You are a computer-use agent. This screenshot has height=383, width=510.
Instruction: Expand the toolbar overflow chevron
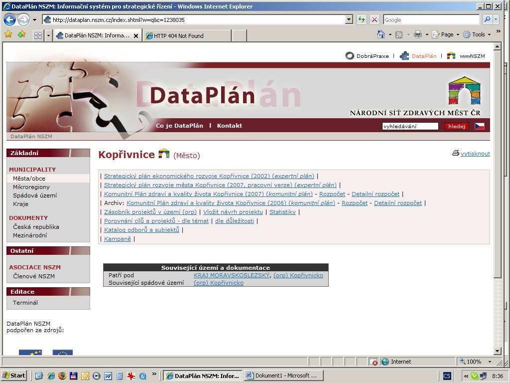pyautogui.click(x=498, y=31)
